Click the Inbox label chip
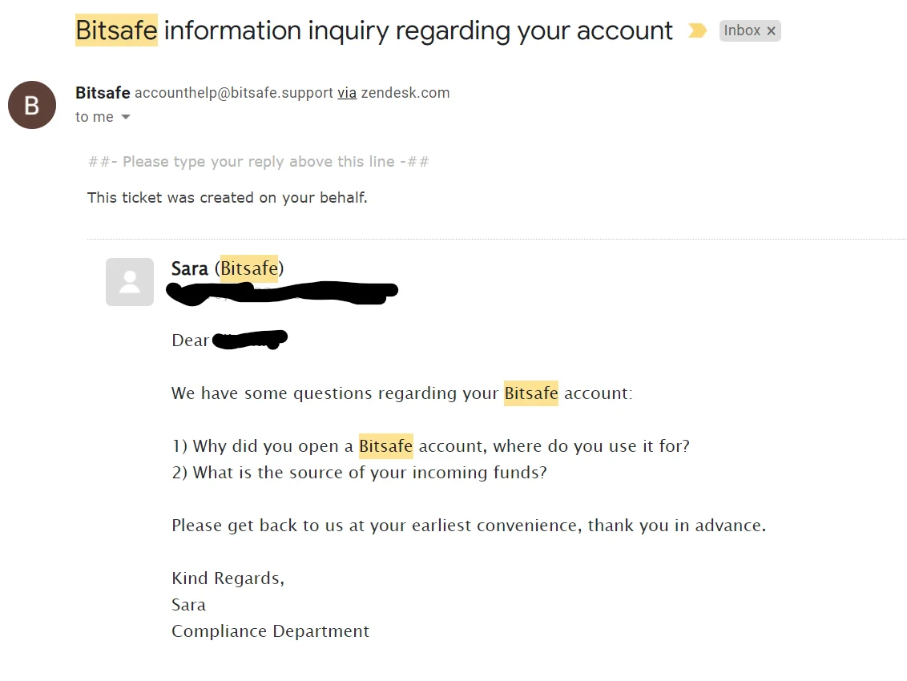Viewport: 907px width, 681px height. click(x=750, y=30)
